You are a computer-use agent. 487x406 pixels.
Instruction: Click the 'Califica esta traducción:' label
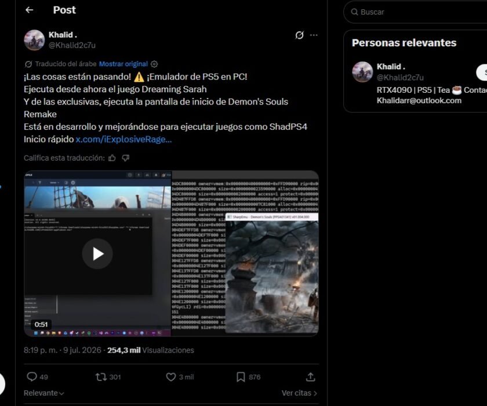(64, 158)
